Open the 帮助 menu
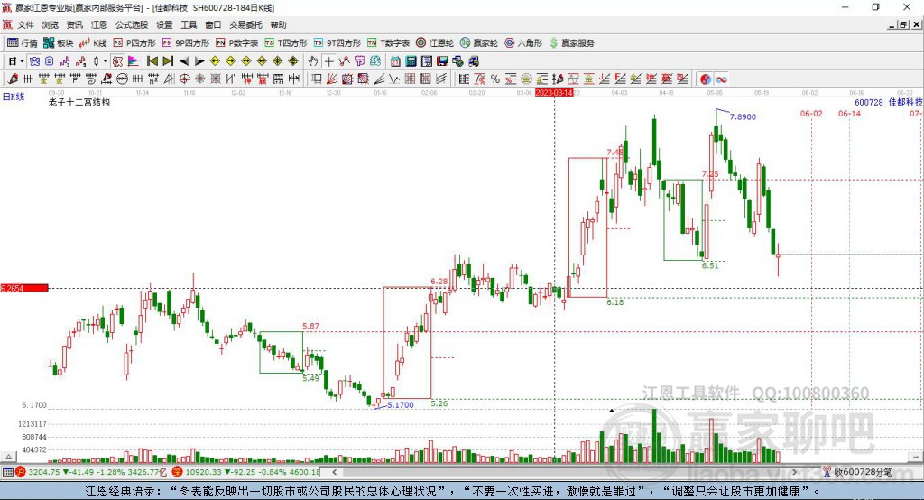Screen dimensions: 924x500 point(278,24)
